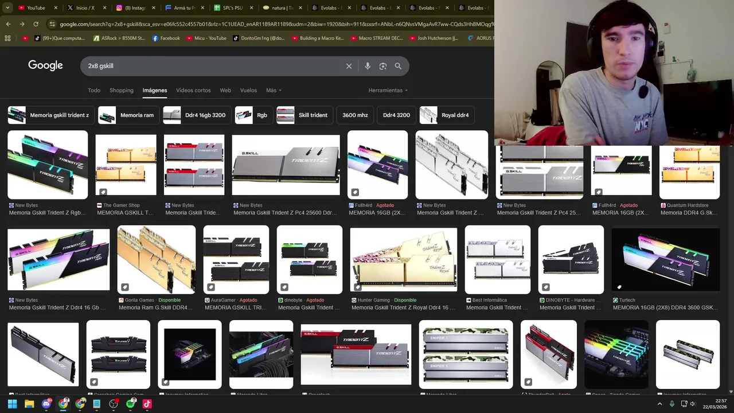Open the Quantum Hardstore Memoria DDR4 result

coord(689,213)
